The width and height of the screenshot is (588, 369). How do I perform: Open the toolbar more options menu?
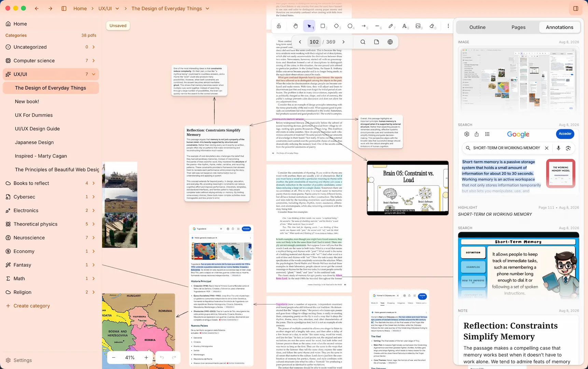448,26
